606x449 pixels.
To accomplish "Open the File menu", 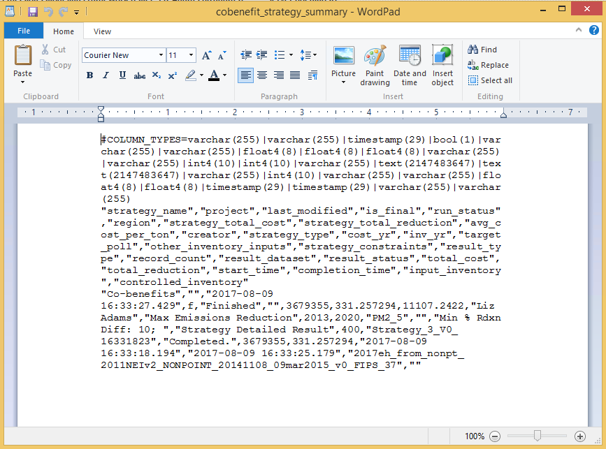I will tap(23, 31).
